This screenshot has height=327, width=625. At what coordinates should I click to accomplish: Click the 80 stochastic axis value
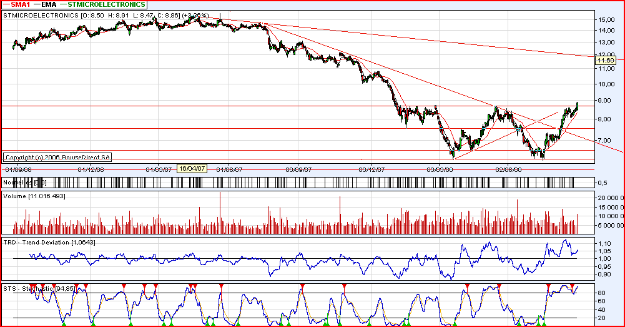pyautogui.click(x=602, y=293)
